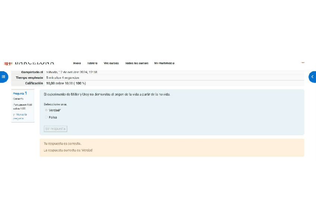Click the Pregunta 1 heading
The width and height of the screenshot is (316, 223).
(20, 93)
